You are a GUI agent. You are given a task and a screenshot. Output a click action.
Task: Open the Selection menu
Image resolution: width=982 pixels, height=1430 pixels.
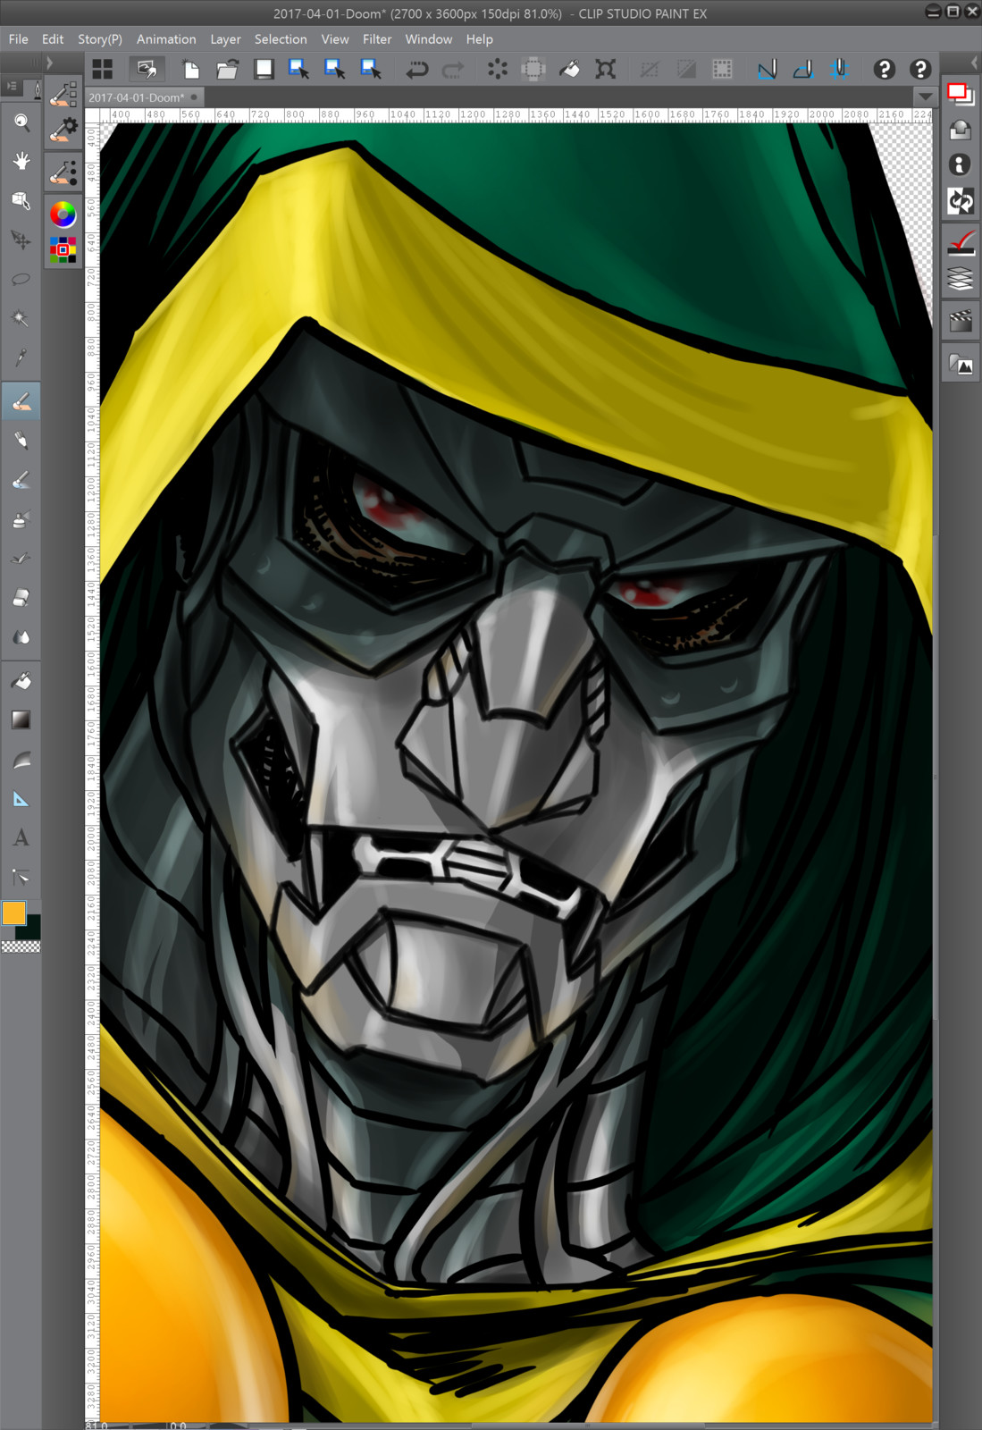281,39
